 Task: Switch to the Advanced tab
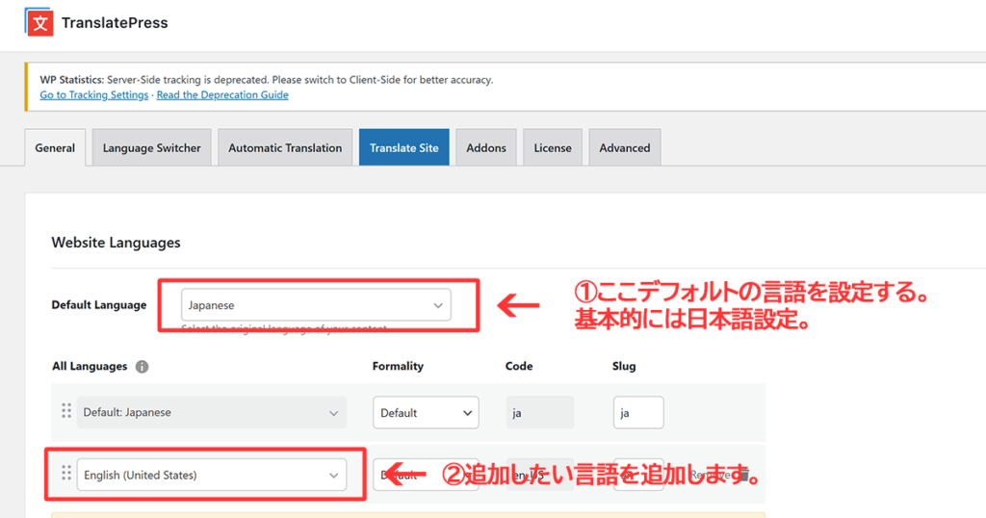click(x=624, y=148)
